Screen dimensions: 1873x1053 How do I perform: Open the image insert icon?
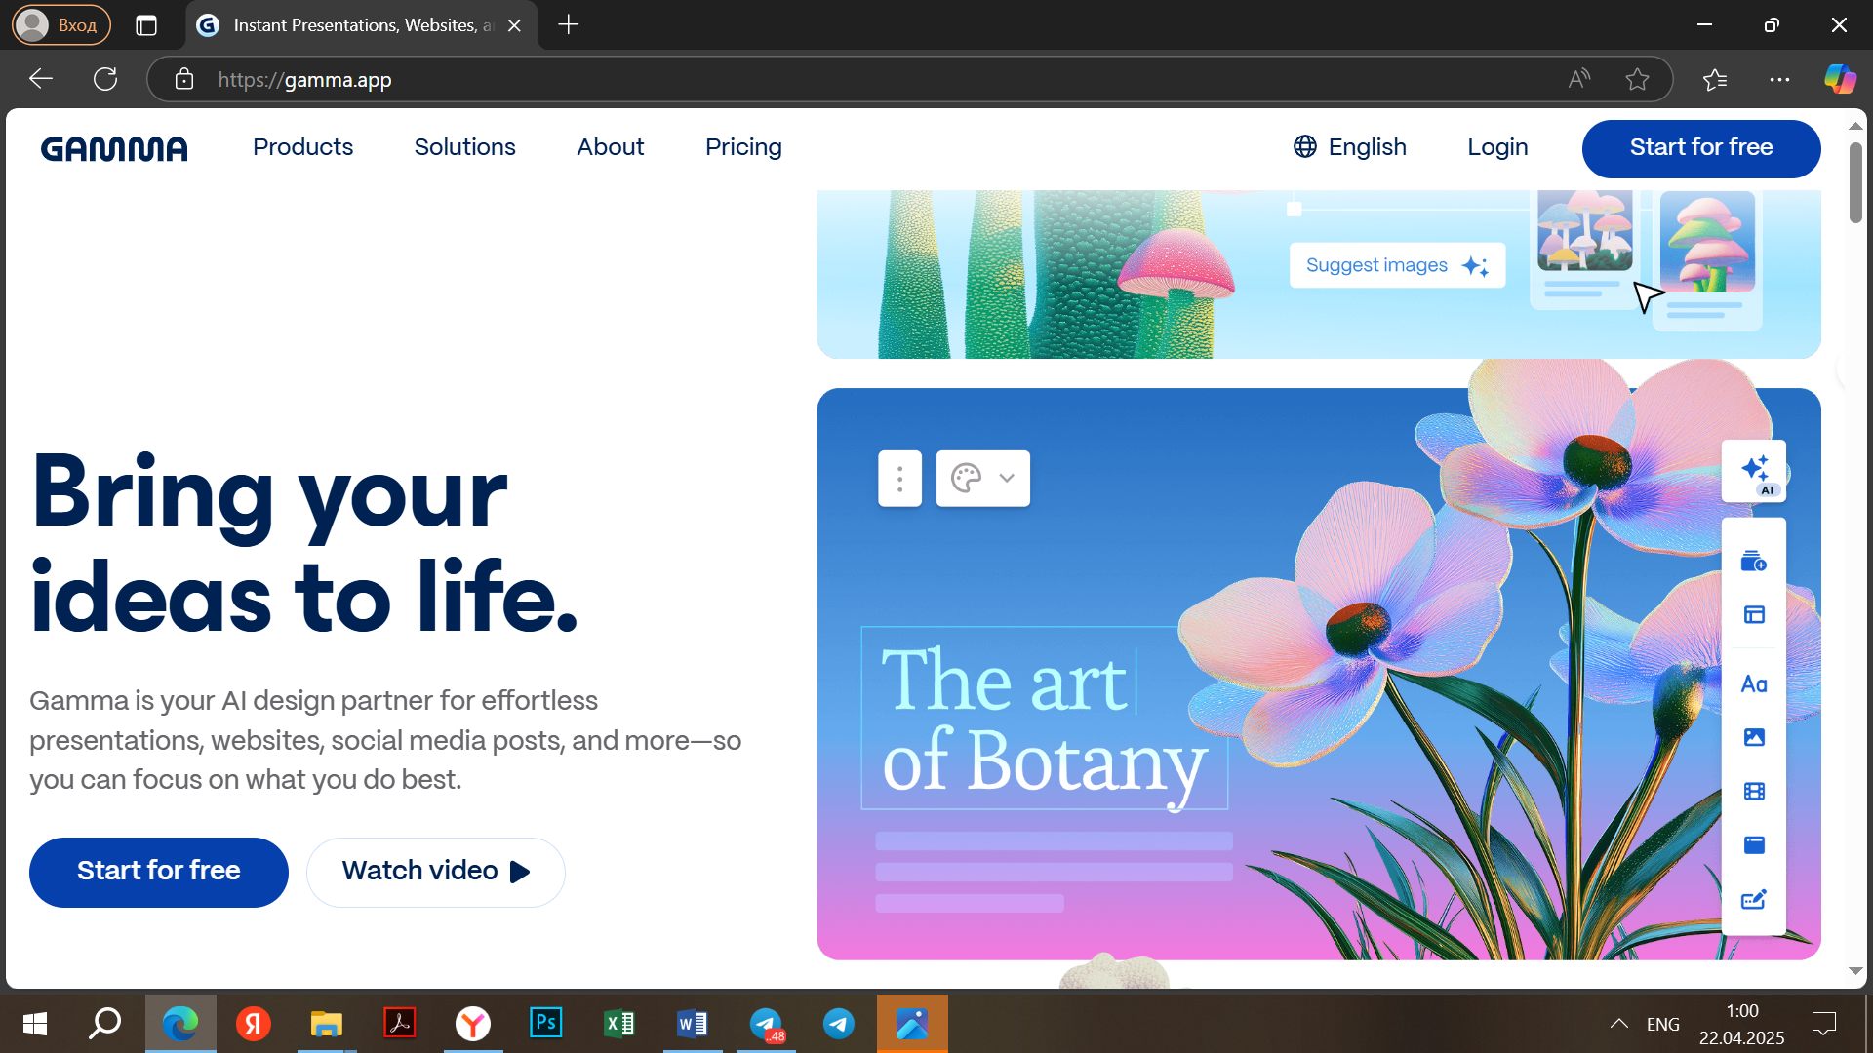(1754, 737)
